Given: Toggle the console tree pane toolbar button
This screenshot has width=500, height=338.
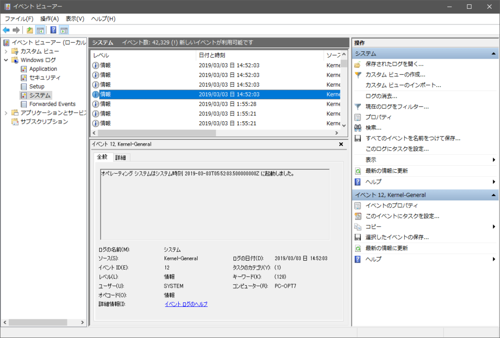Looking at the screenshot, I should (40, 30).
